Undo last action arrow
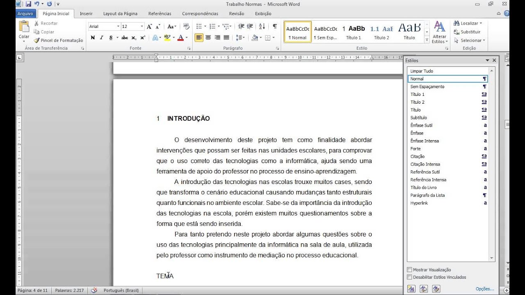Viewport: 525px width, 295px height. click(x=37, y=4)
